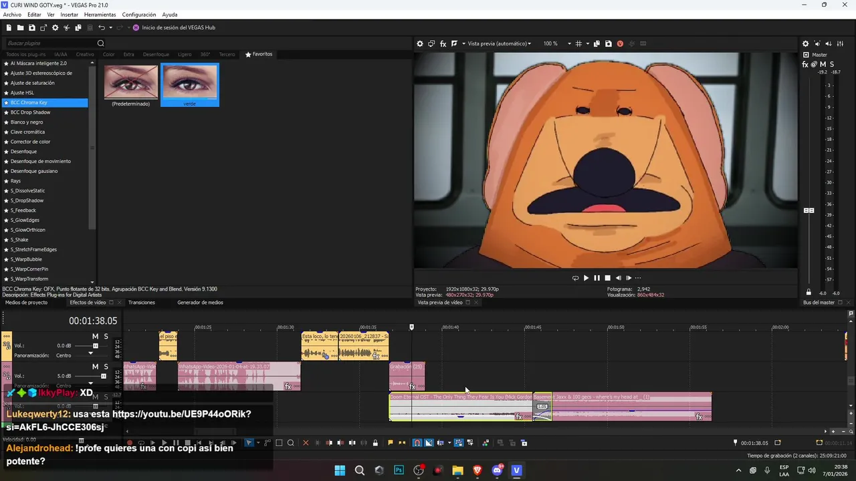Open preview properties gear icon
This screenshot has height=481, width=856.
(420, 43)
